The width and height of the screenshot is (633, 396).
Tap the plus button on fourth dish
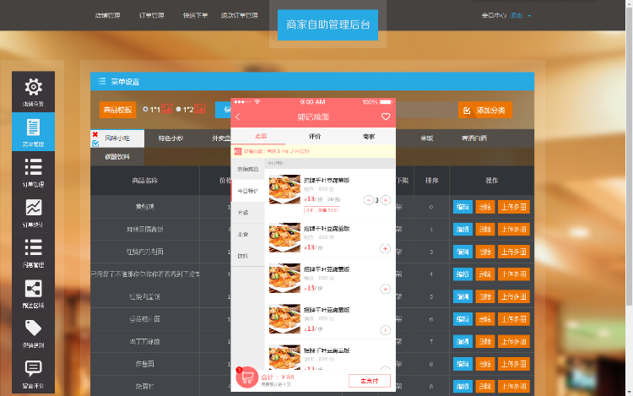[x=385, y=330]
